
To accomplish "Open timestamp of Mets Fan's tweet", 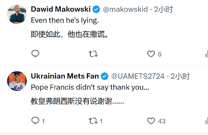I will [x=180, y=76].
